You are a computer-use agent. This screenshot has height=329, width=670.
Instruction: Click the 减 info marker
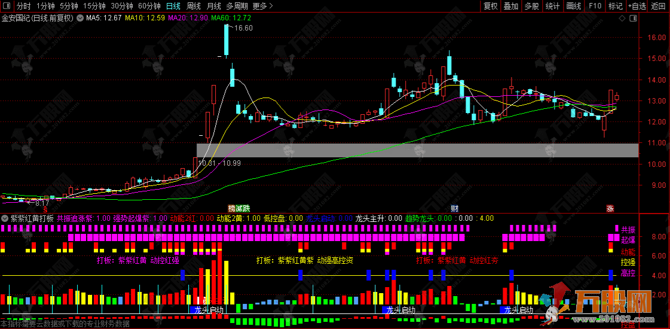[239, 209]
